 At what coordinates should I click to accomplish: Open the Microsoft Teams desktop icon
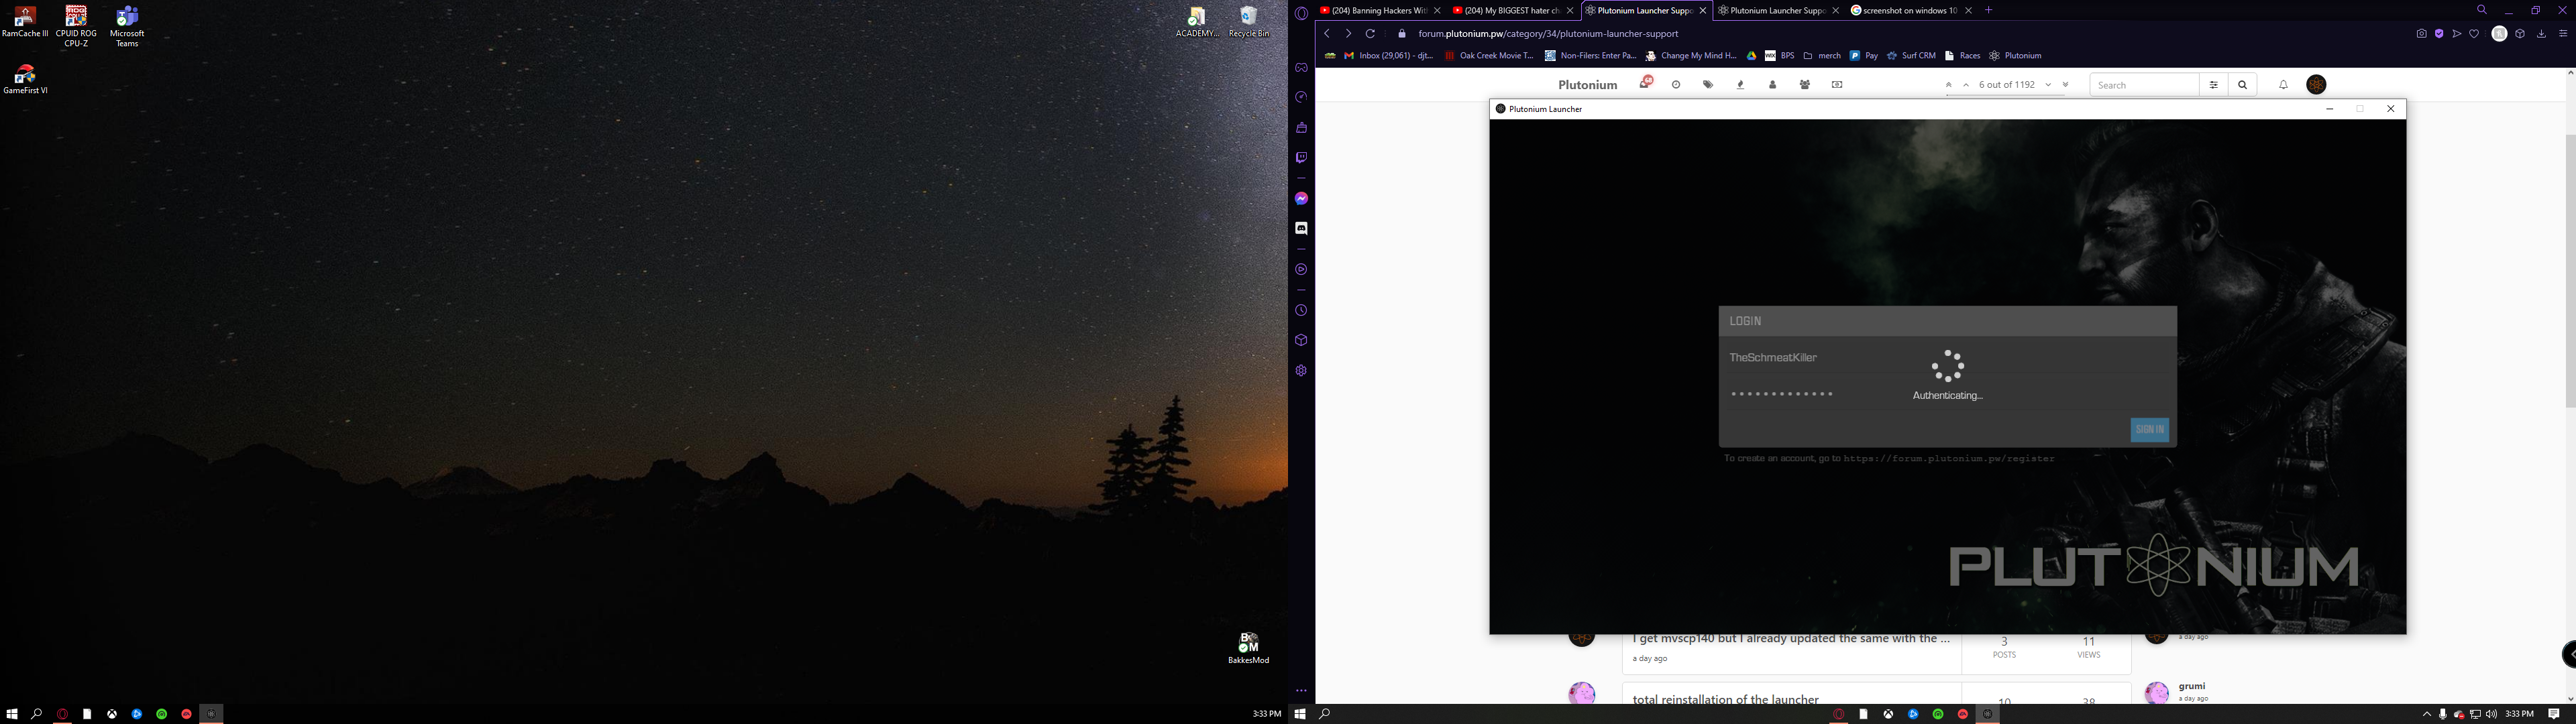(127, 26)
